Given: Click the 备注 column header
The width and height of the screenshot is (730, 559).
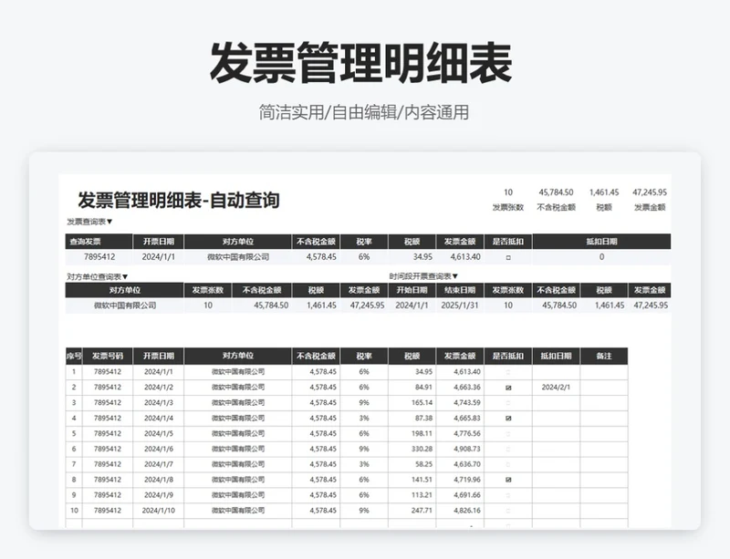Looking at the screenshot, I should (604, 356).
